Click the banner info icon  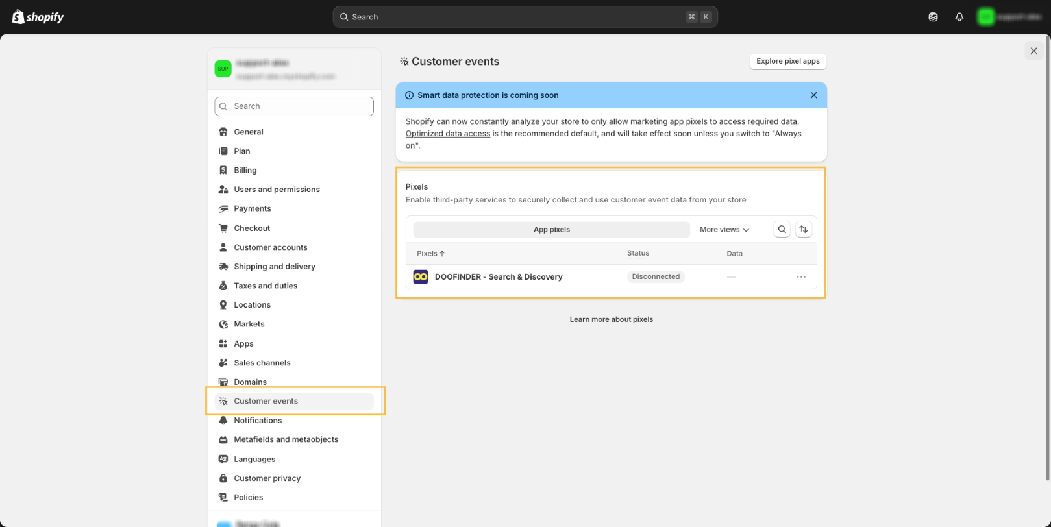[410, 95]
